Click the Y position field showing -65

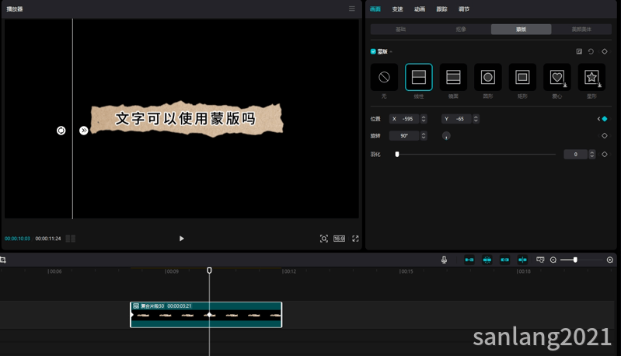coord(456,119)
